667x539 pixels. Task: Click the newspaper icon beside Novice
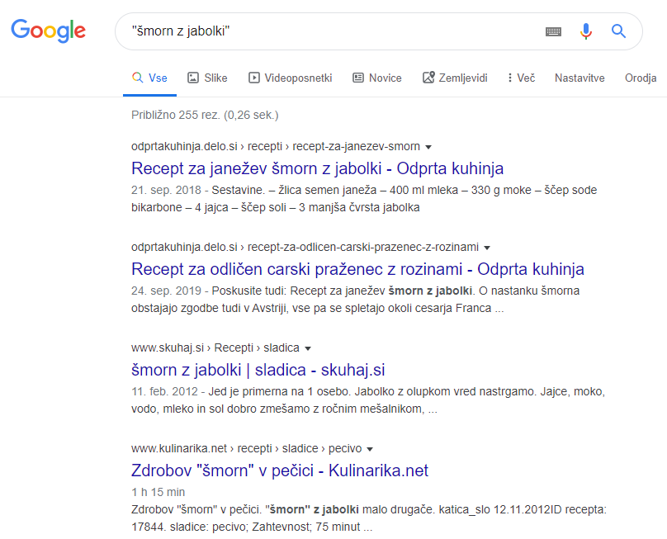pyautogui.click(x=358, y=78)
